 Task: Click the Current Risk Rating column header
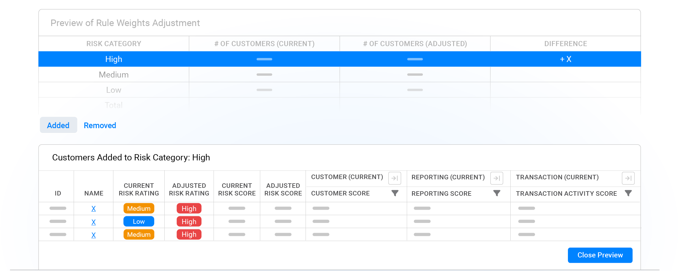tap(139, 189)
